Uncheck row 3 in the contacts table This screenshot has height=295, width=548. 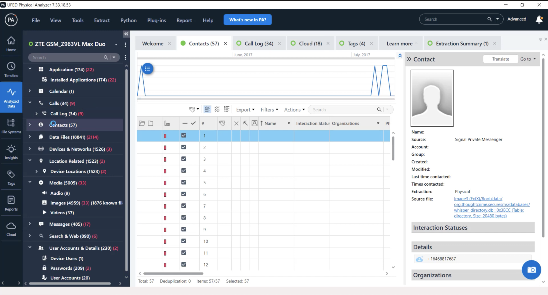coord(184,159)
